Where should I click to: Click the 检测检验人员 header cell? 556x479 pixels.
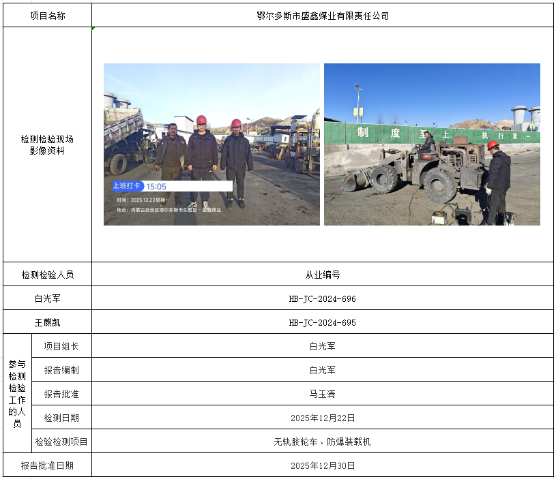(x=47, y=275)
